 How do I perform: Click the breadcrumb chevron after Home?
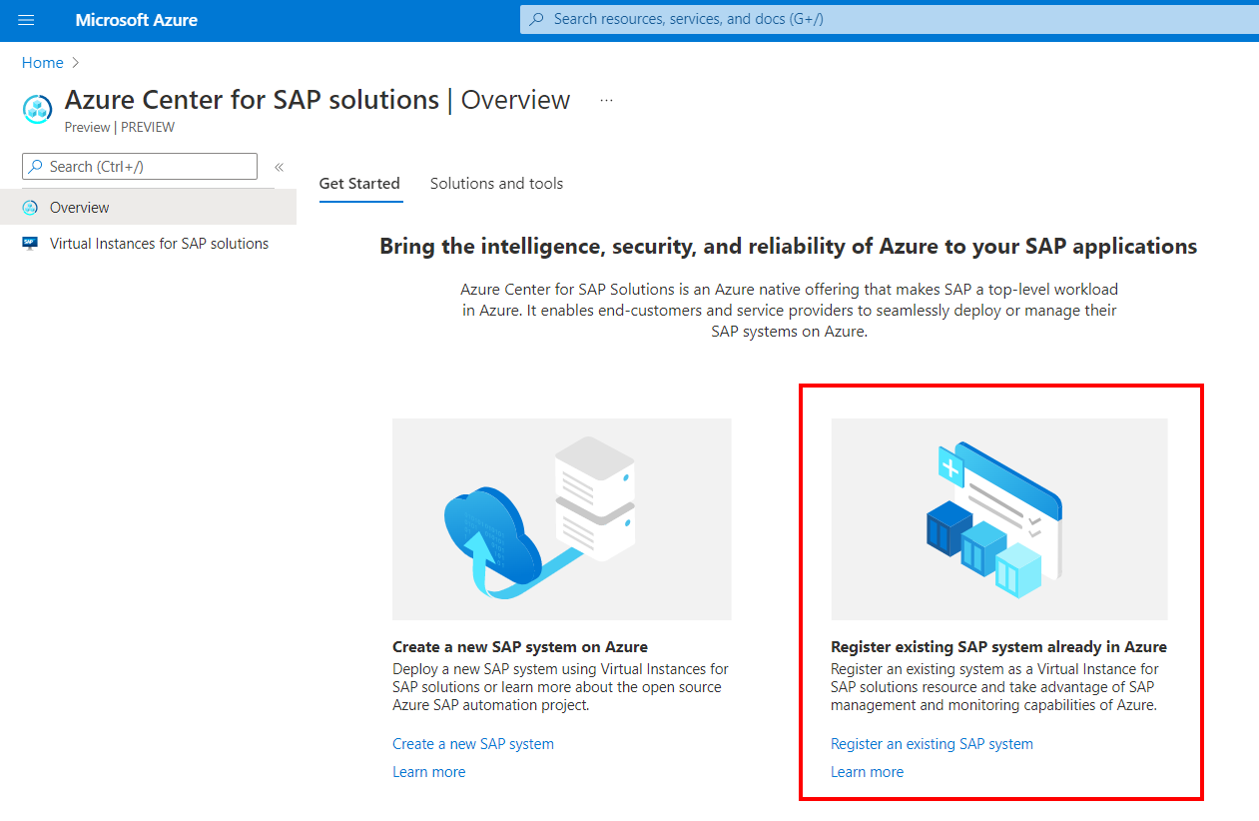pyautogui.click(x=76, y=63)
